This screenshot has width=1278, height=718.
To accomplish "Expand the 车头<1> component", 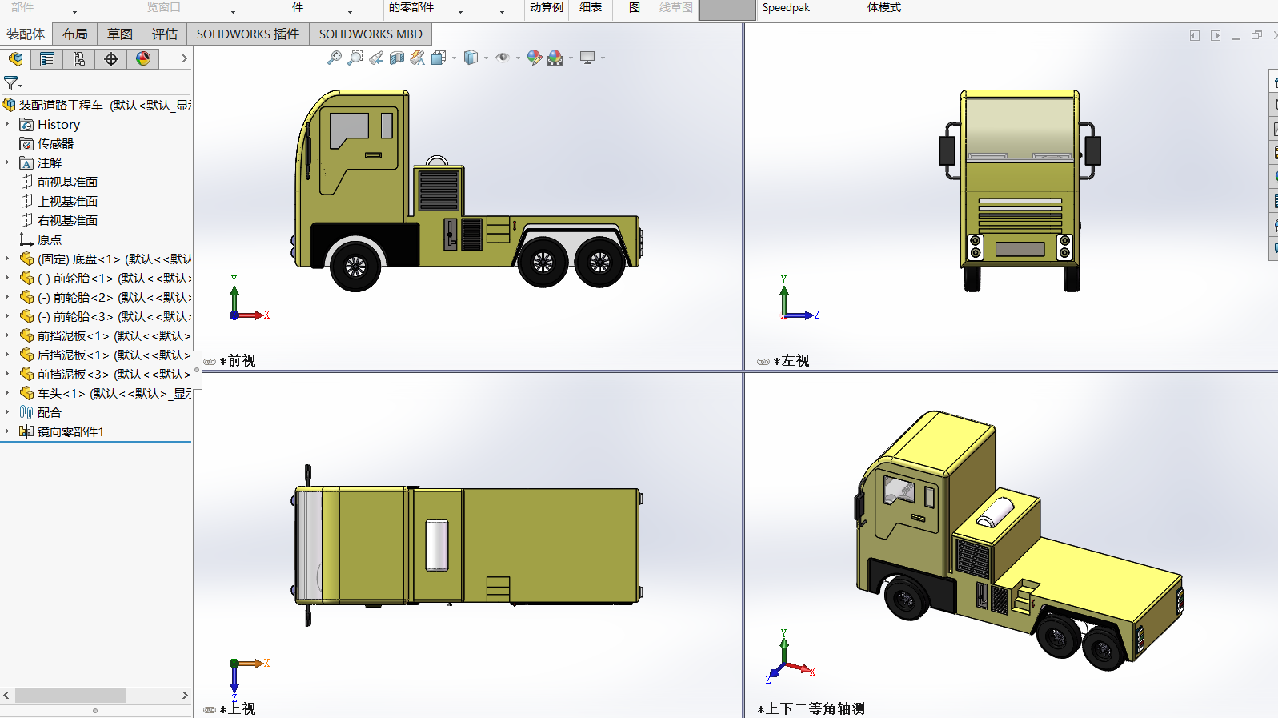I will (x=7, y=393).
